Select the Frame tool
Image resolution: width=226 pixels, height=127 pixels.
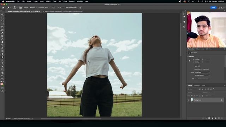[2, 30]
